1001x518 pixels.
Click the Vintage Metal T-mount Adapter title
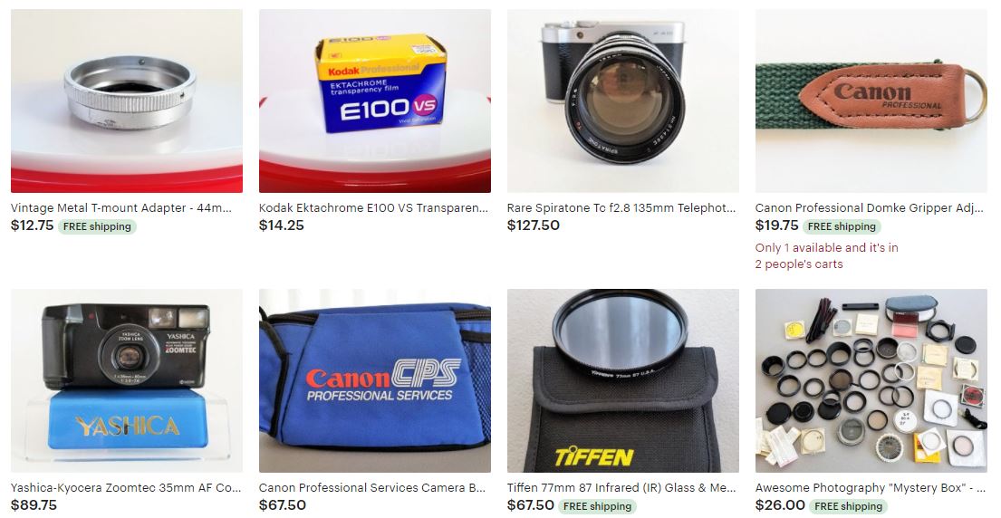(121, 208)
